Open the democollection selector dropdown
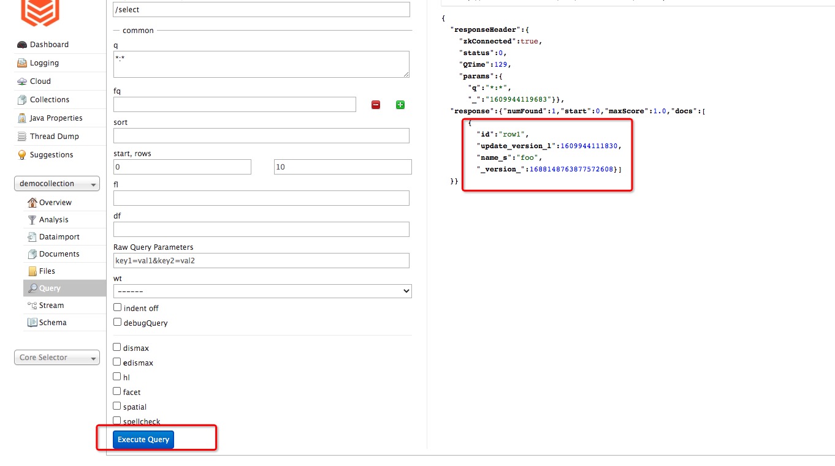The height and width of the screenshot is (466, 835). pos(56,183)
